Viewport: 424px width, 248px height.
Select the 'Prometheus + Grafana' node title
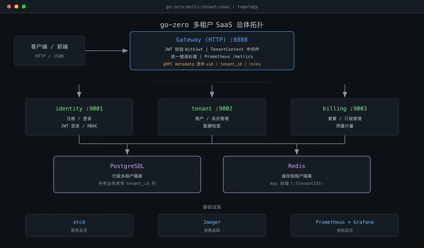coord(345,222)
